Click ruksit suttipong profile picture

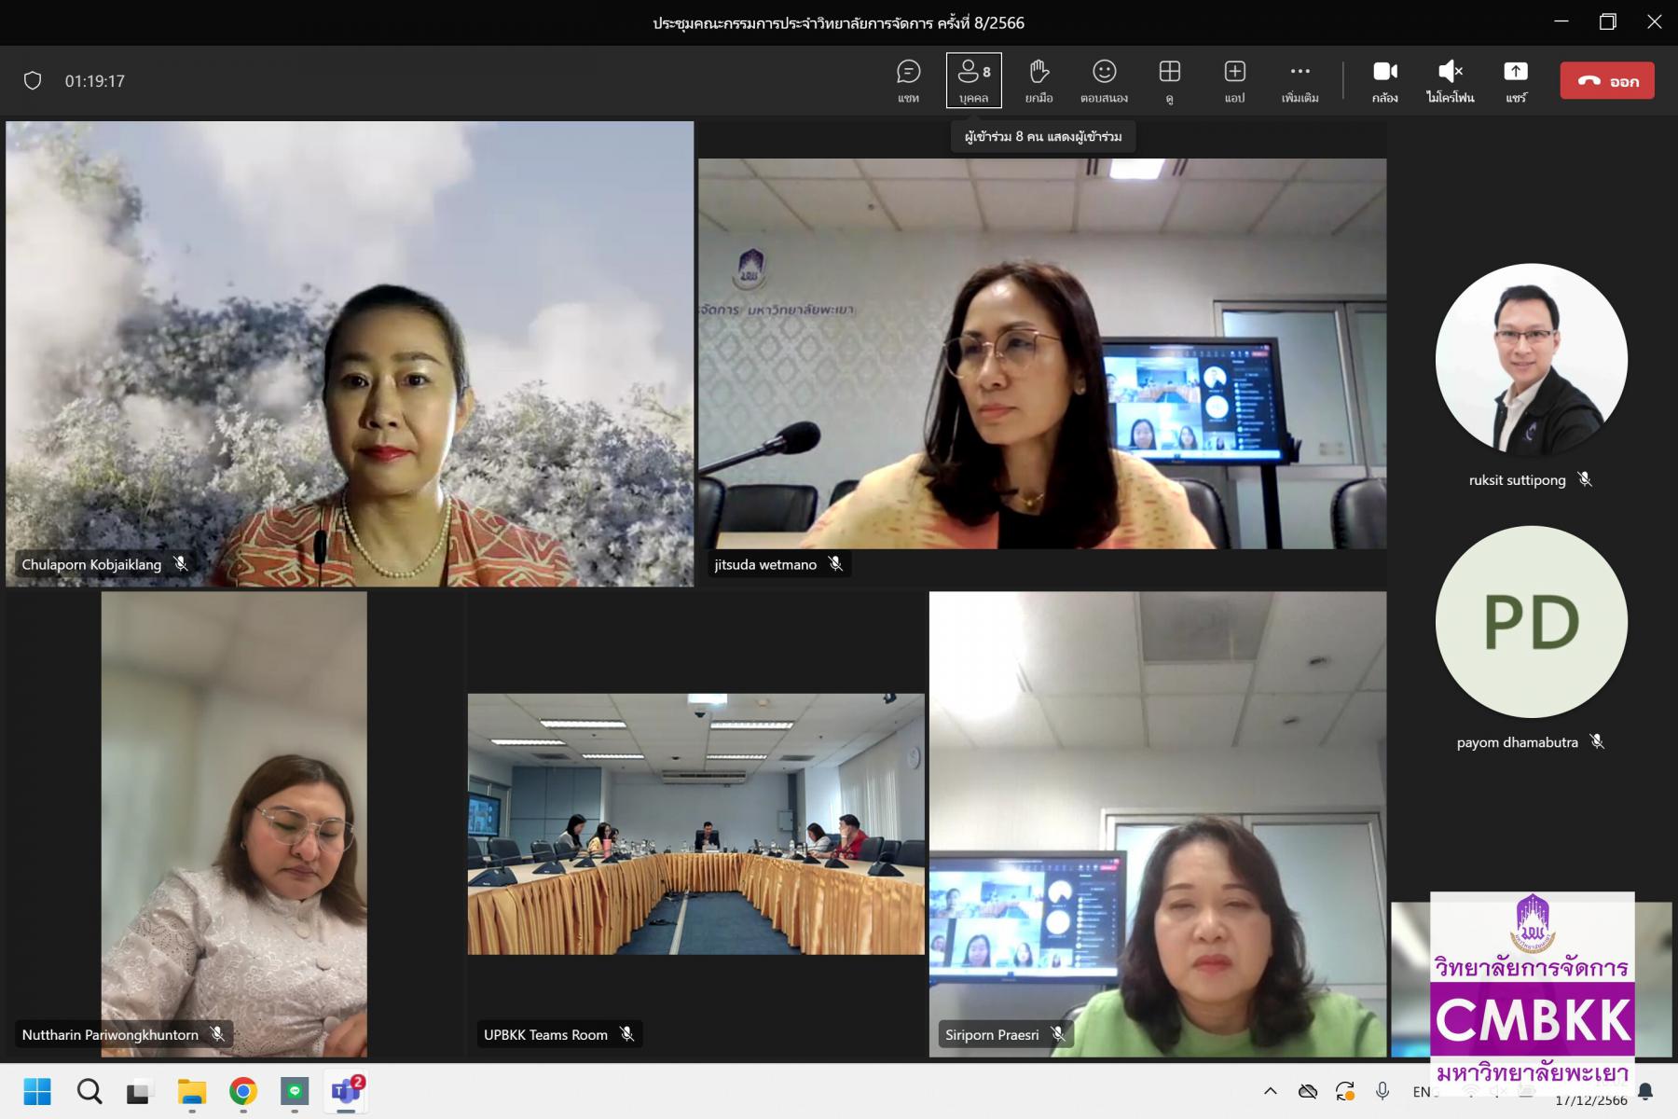[x=1532, y=359]
